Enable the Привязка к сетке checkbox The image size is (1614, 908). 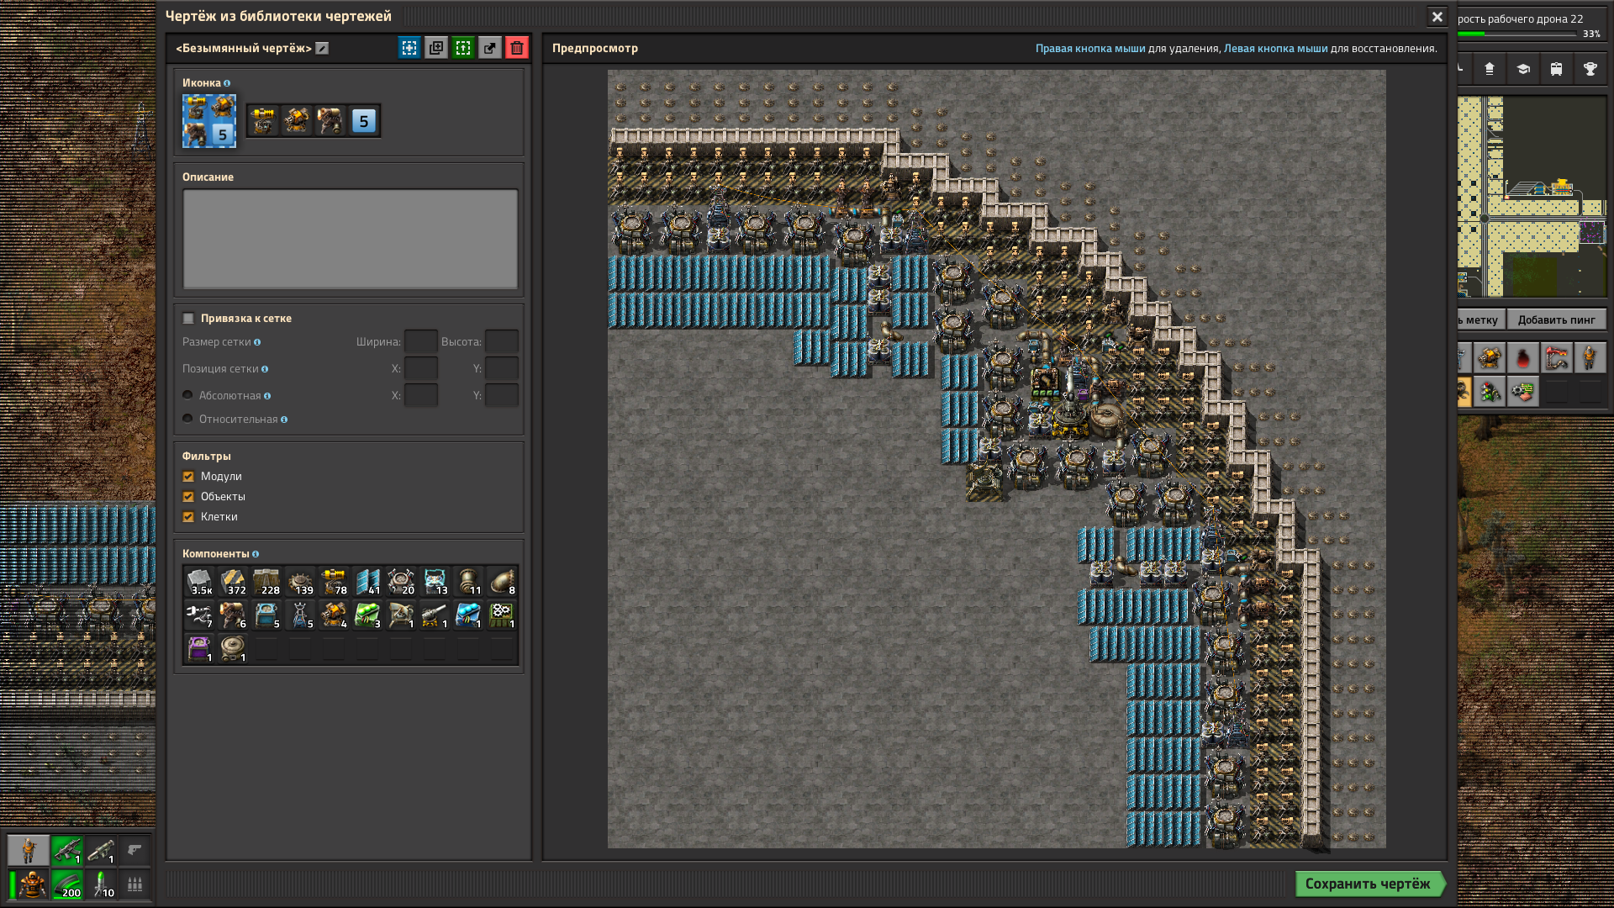pyautogui.click(x=188, y=319)
